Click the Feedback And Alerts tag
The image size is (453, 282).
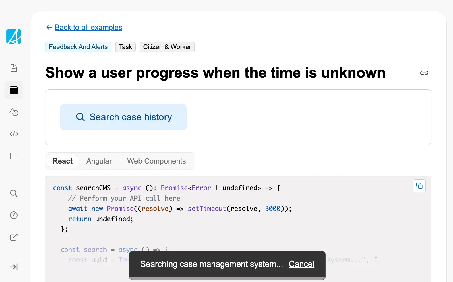(78, 47)
